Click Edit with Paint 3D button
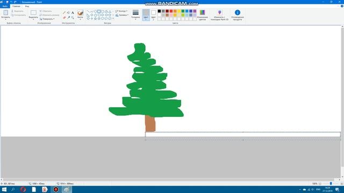Screen dimensions: 344x193 pos(219,15)
